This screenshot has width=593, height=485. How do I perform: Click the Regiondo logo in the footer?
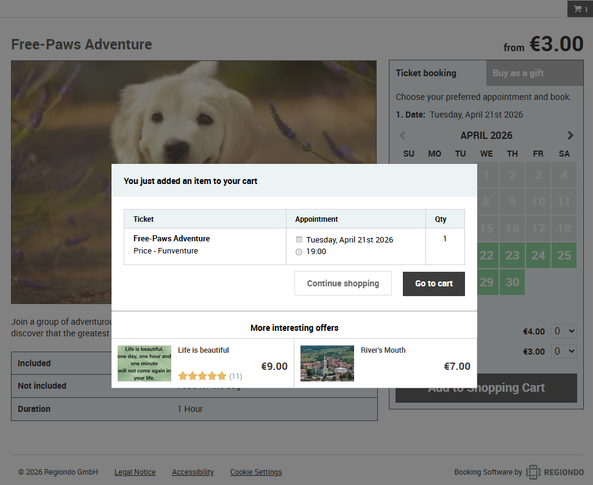pos(555,472)
